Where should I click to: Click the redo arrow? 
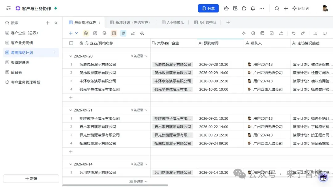point(303,33)
